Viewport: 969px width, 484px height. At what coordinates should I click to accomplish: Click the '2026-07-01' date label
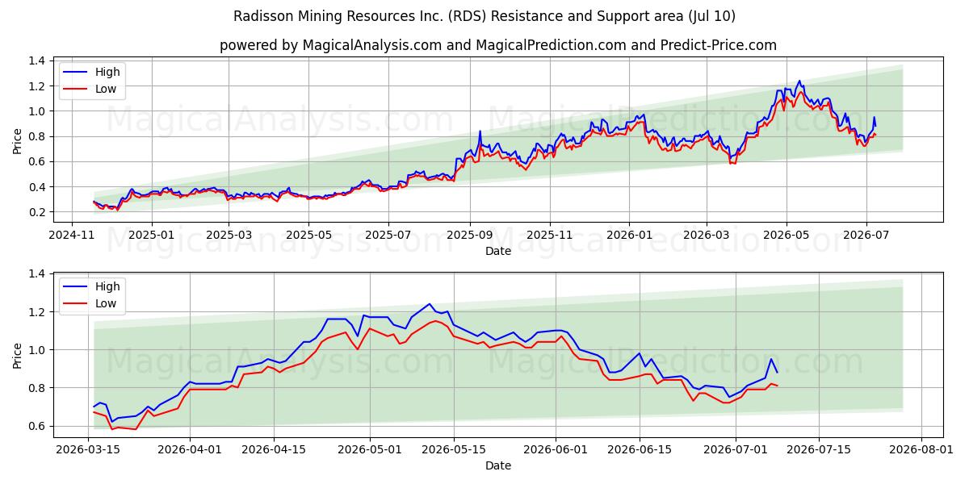tap(735, 449)
